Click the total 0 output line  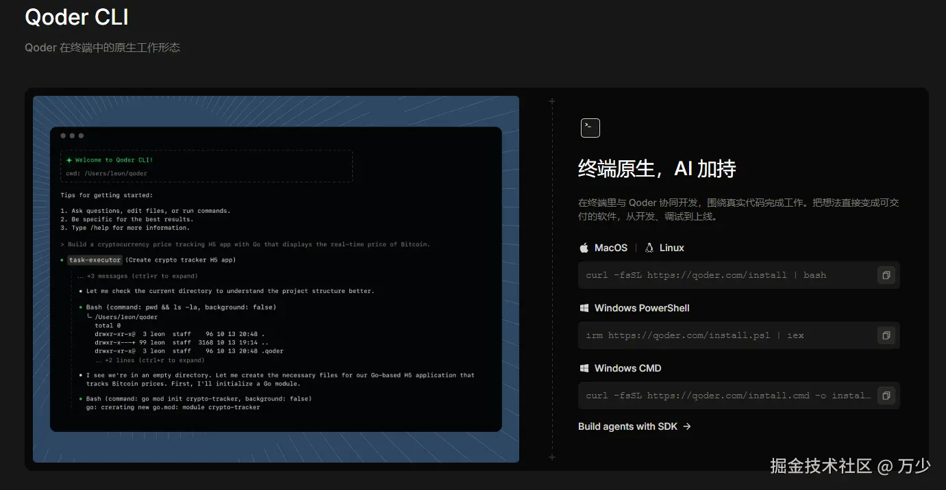click(x=108, y=326)
